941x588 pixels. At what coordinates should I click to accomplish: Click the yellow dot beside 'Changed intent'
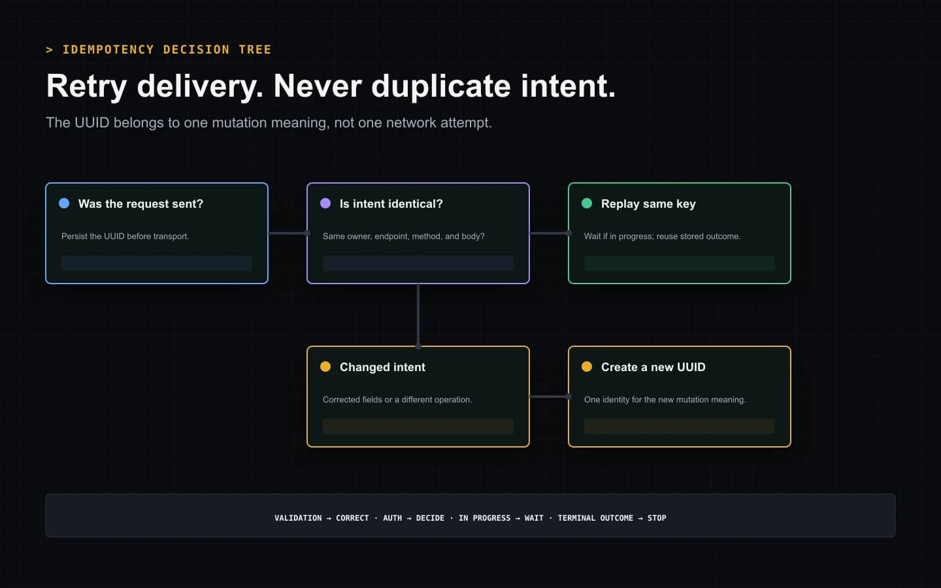click(325, 367)
